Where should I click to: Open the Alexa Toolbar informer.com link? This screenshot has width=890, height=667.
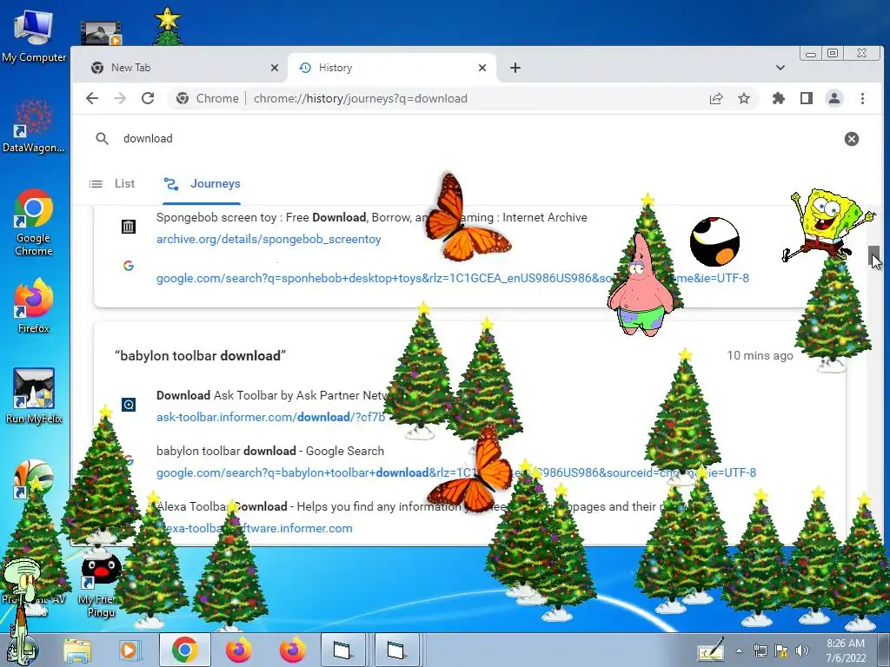tap(255, 529)
